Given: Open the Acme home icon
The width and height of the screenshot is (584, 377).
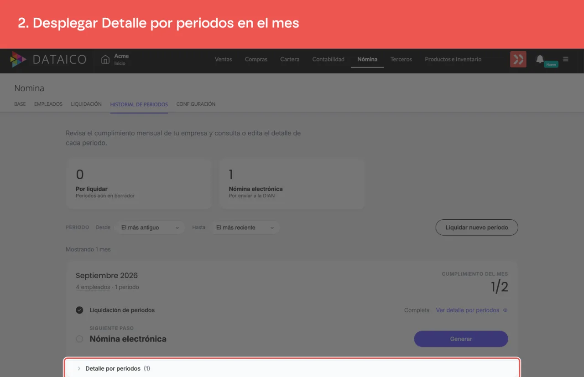Looking at the screenshot, I should tap(105, 59).
